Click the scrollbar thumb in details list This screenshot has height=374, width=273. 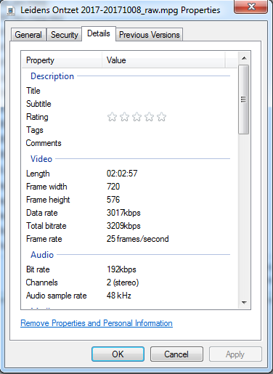click(x=244, y=99)
